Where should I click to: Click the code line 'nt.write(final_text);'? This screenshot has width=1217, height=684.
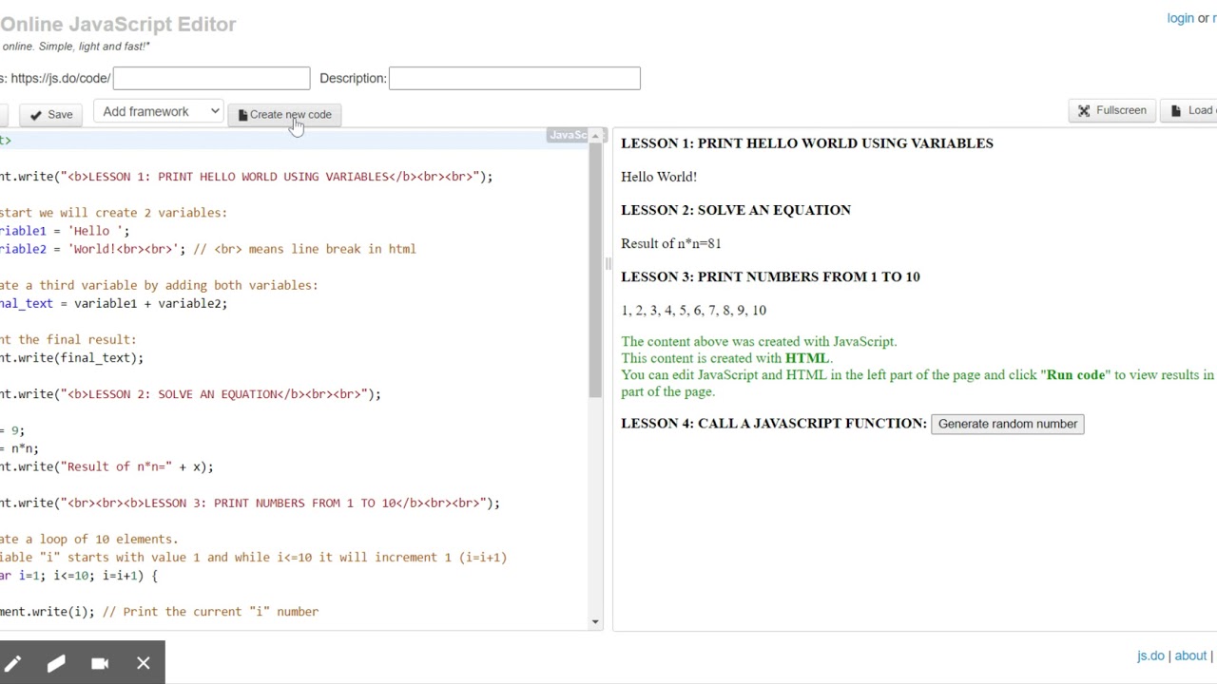71,358
